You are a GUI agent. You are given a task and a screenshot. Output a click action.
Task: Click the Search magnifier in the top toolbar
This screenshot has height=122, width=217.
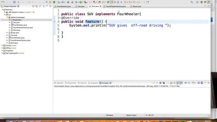pos(192,2)
